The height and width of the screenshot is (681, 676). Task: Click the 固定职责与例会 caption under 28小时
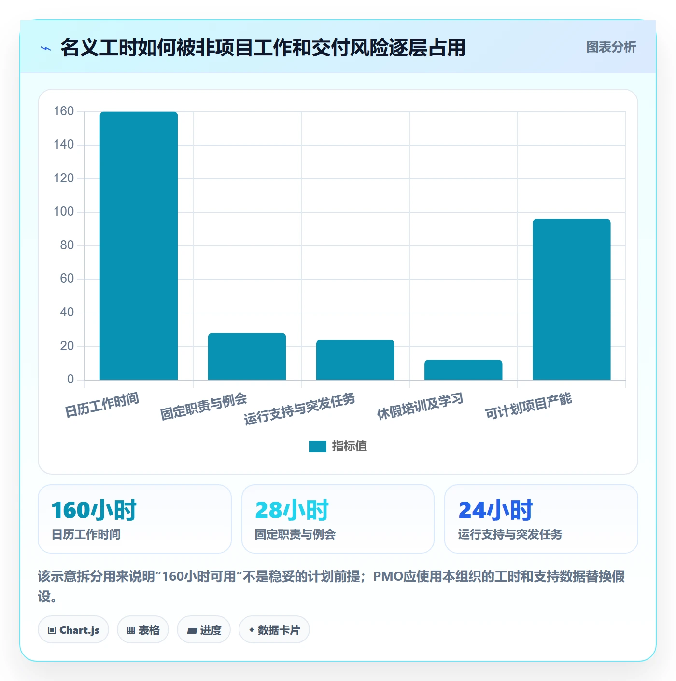pos(295,534)
